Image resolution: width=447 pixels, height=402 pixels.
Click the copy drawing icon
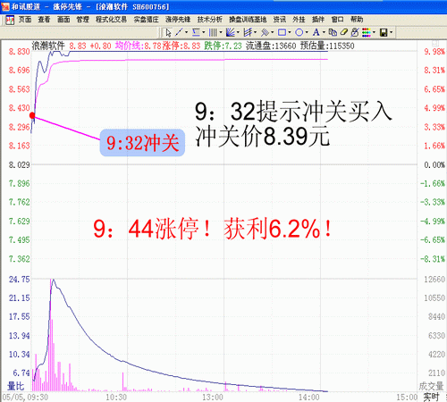tap(333, 32)
